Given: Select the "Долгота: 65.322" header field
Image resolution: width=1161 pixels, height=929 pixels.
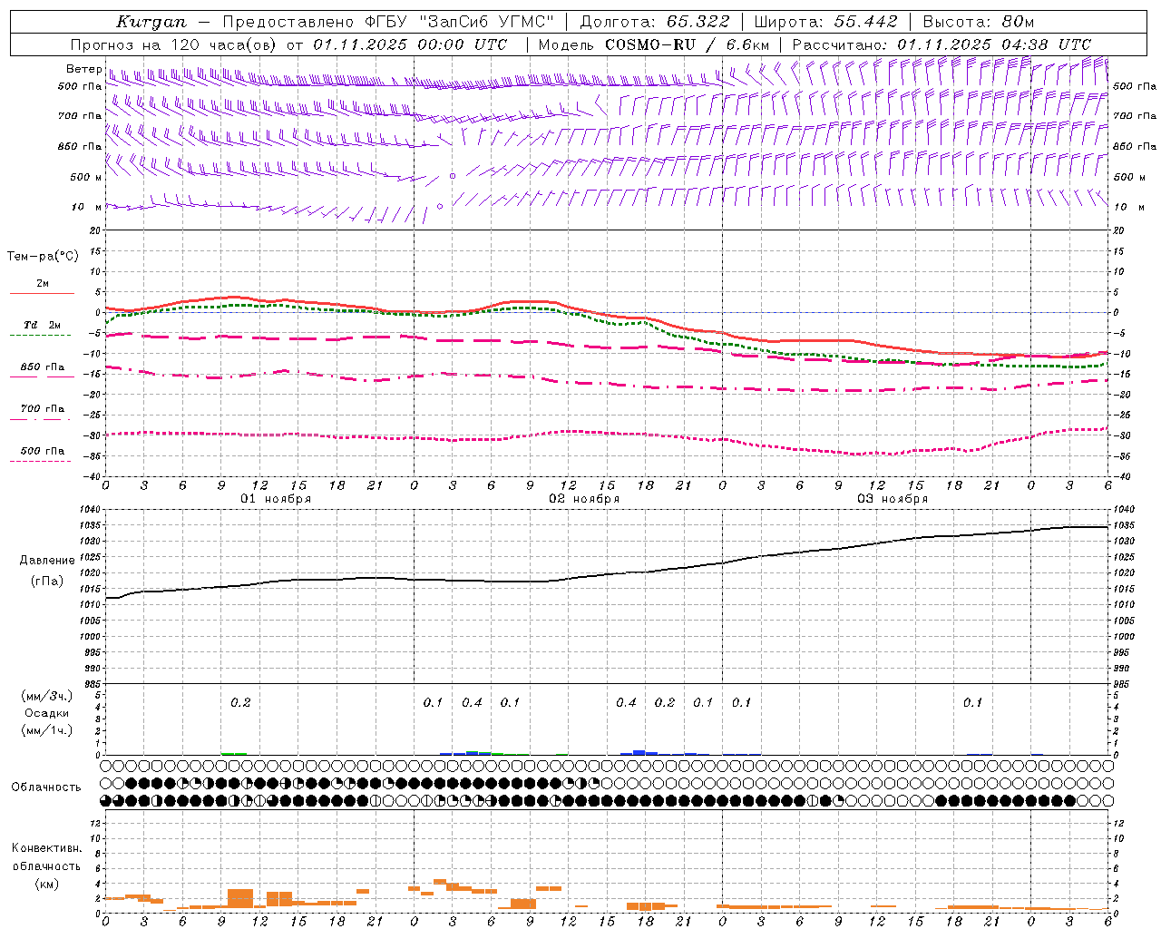Looking at the screenshot, I should 654,22.
